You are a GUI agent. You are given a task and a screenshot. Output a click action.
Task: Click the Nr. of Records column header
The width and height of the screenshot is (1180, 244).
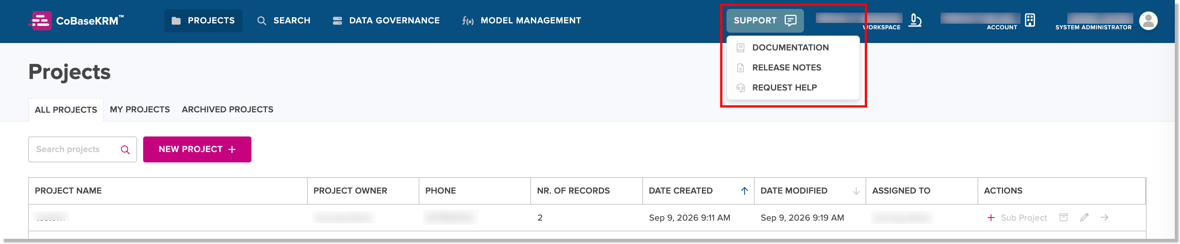coord(586,191)
